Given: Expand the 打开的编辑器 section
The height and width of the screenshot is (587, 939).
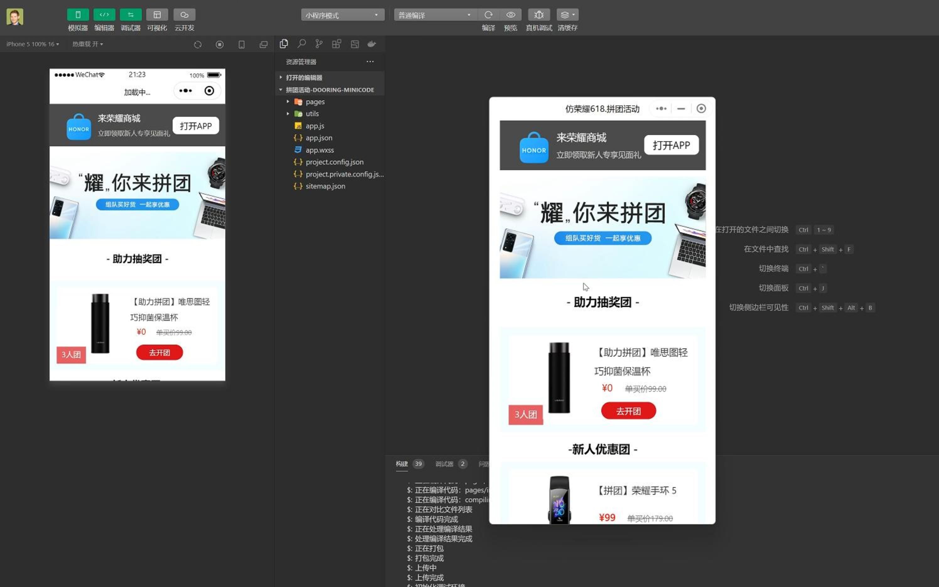Looking at the screenshot, I should pyautogui.click(x=330, y=78).
